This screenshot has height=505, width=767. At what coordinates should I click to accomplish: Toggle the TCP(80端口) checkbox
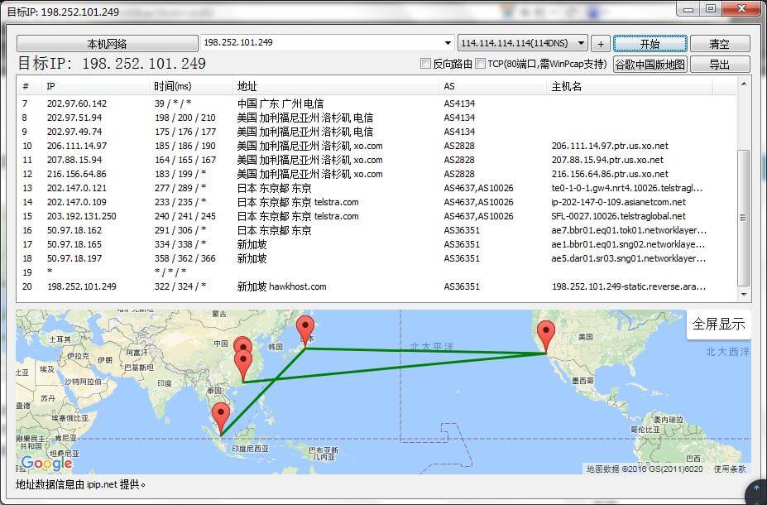coord(481,64)
